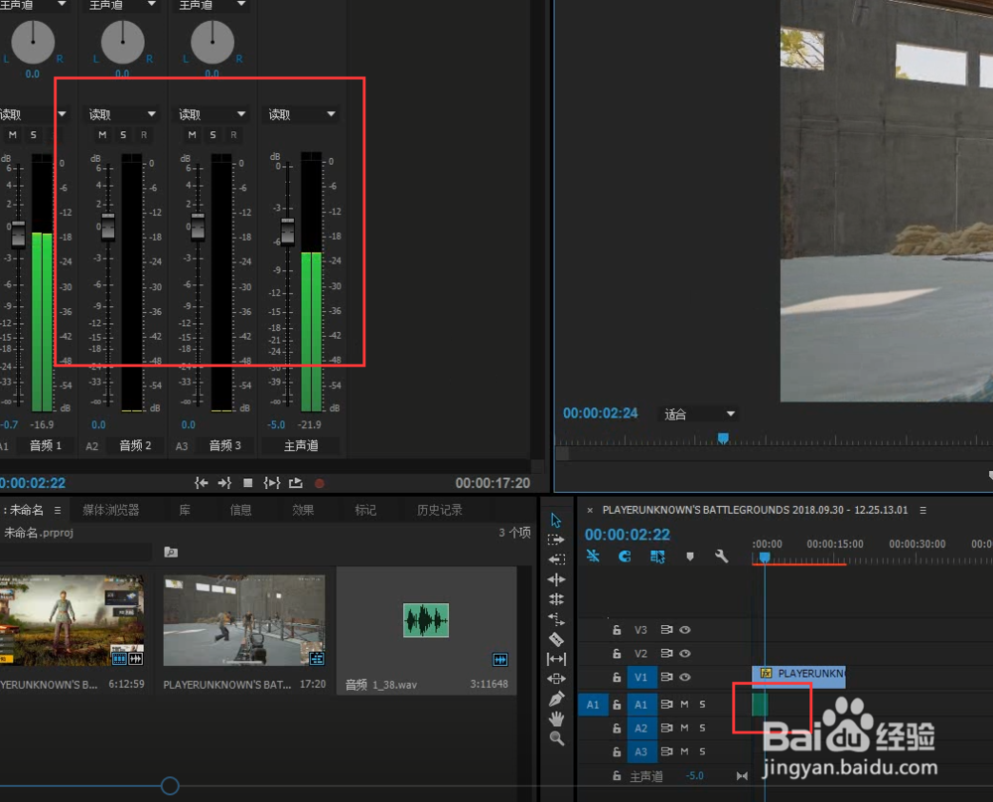This screenshot has height=802, width=993.
Task: Toggle V3 track output eye
Action: (684, 629)
